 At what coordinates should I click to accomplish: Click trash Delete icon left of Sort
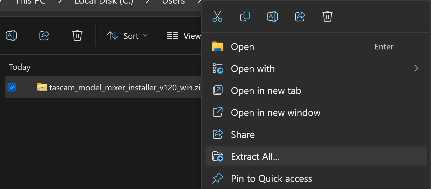tap(77, 36)
